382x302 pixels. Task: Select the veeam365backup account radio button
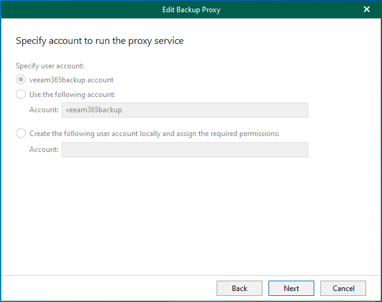point(21,80)
